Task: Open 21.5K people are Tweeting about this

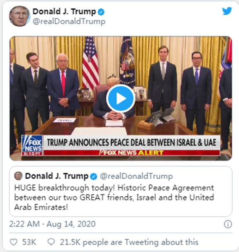Action: [x=129, y=242]
